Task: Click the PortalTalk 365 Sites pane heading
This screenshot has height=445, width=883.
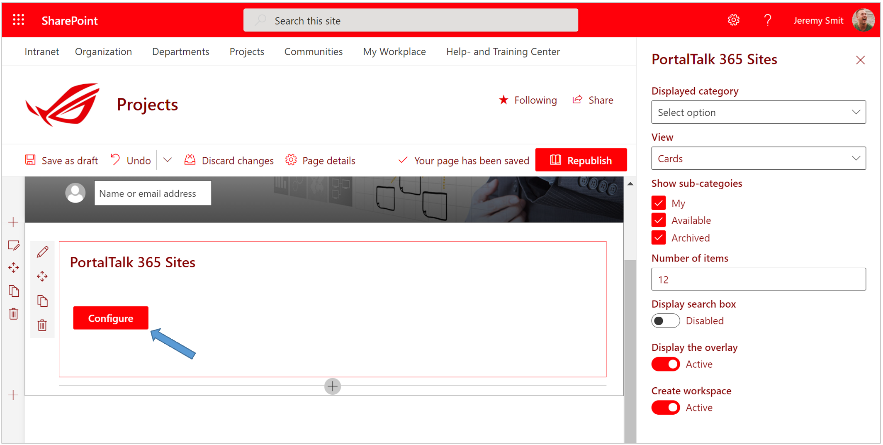Action: pos(714,59)
